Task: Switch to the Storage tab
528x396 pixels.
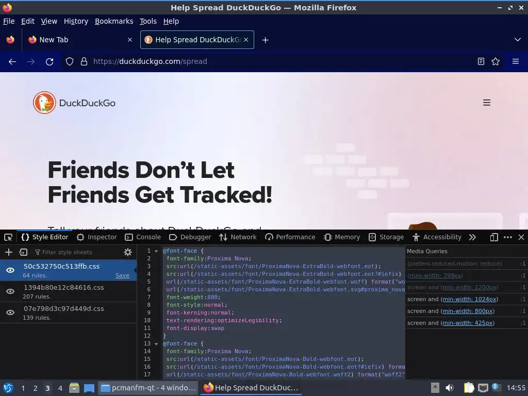Action: [x=386, y=237]
